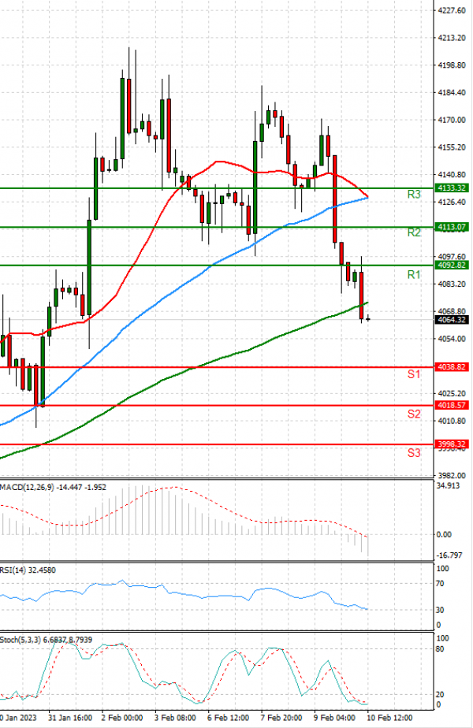Select the R2 resistance label
This screenshot has width=473, height=728.
pos(414,232)
